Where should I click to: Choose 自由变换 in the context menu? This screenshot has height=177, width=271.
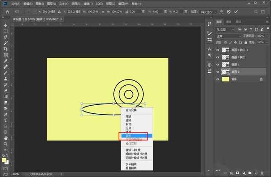pyautogui.click(x=131, y=110)
